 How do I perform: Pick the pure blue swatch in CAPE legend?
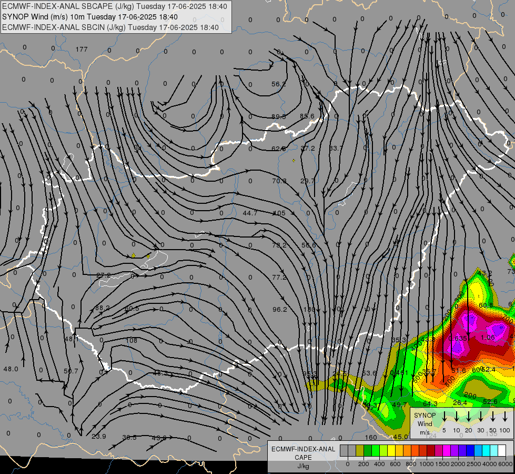click(x=470, y=451)
